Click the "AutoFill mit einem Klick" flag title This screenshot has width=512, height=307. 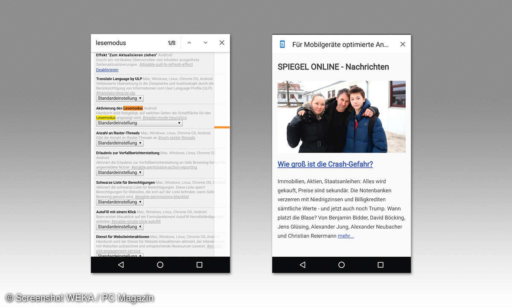click(116, 212)
